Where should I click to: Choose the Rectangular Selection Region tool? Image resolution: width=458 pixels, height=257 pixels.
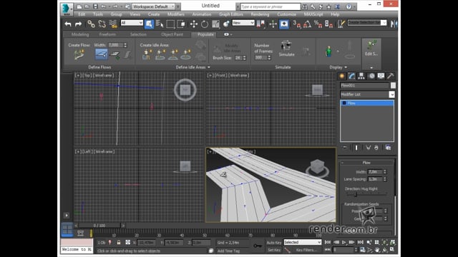pos(170,24)
